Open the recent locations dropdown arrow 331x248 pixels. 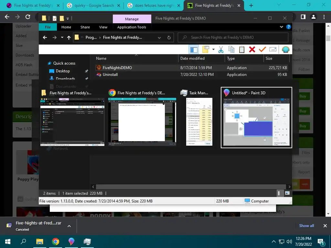62,37
